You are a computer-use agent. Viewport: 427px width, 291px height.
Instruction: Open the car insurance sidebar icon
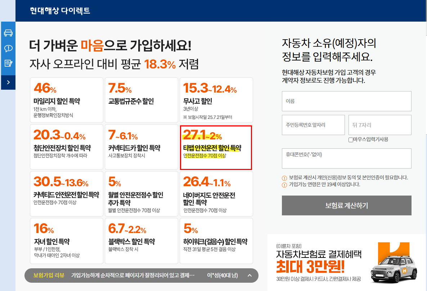tap(8, 33)
